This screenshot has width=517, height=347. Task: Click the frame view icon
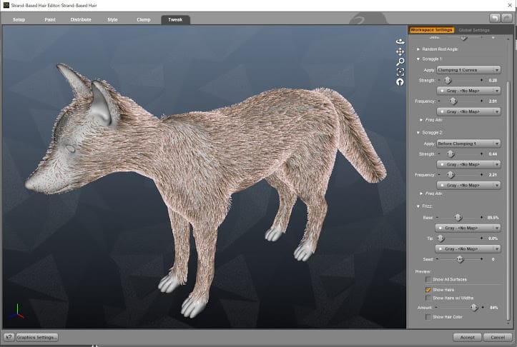[400, 72]
